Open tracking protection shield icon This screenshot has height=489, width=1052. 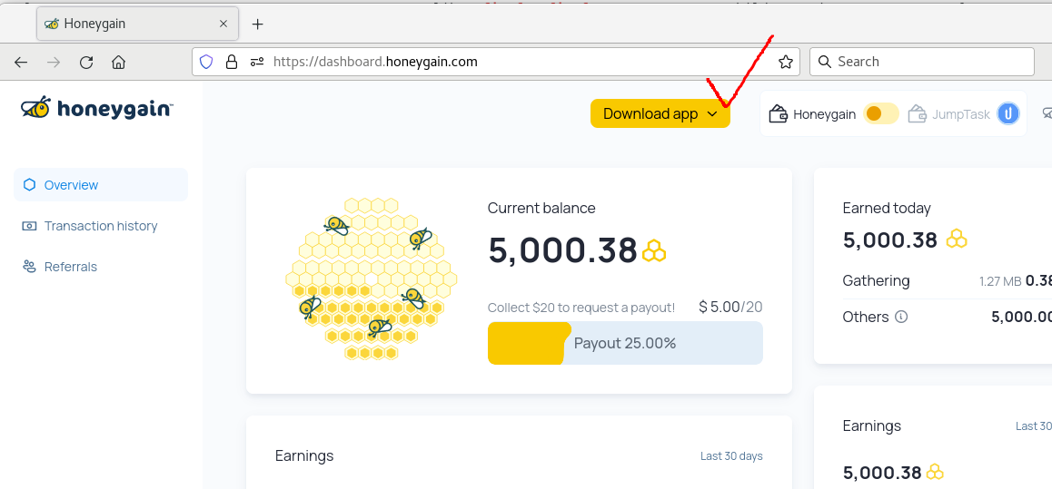206,62
